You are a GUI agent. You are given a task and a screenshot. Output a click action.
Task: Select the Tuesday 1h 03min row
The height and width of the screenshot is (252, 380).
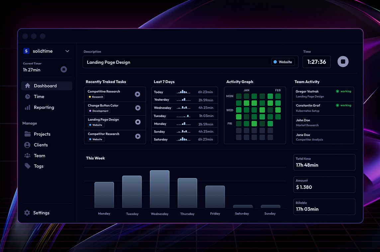(x=184, y=116)
